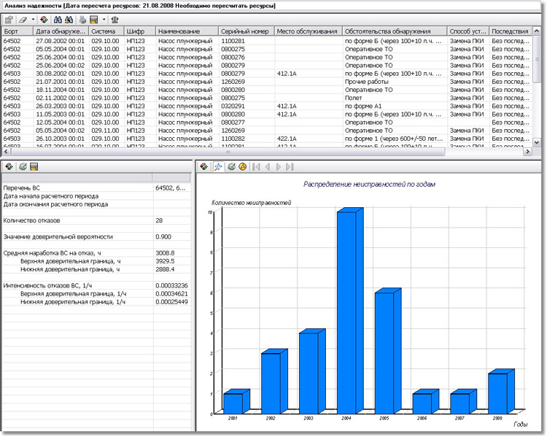Expand the dropdown arrow next to the save icon

(104, 20)
